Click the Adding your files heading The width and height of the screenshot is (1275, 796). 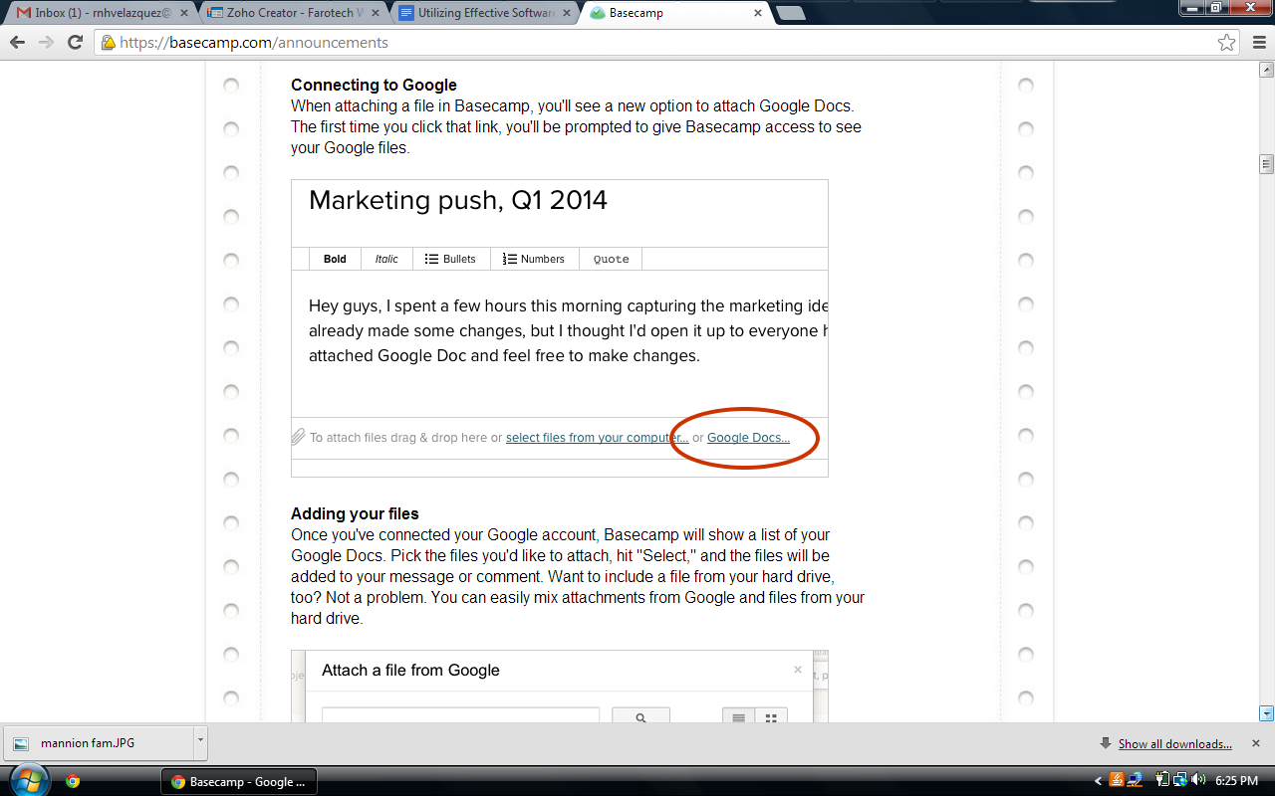pos(355,513)
